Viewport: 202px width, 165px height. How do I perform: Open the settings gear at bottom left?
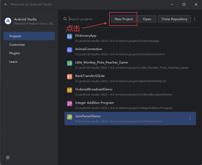[8, 158]
